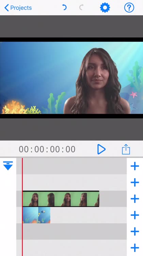Go back to Projects list
Viewport: 143px width, 256px height.
(18, 8)
